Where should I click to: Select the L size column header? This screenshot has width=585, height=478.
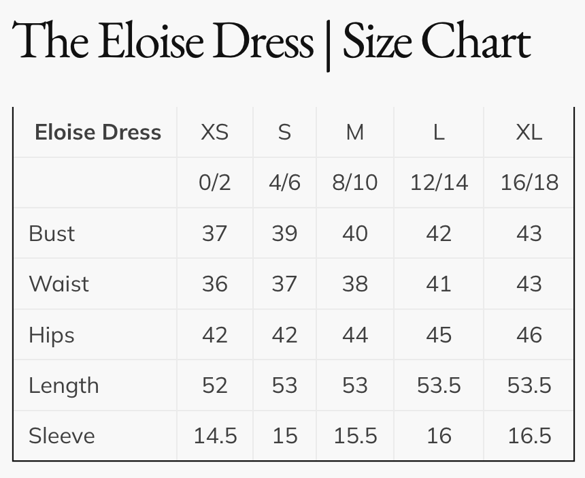(439, 132)
